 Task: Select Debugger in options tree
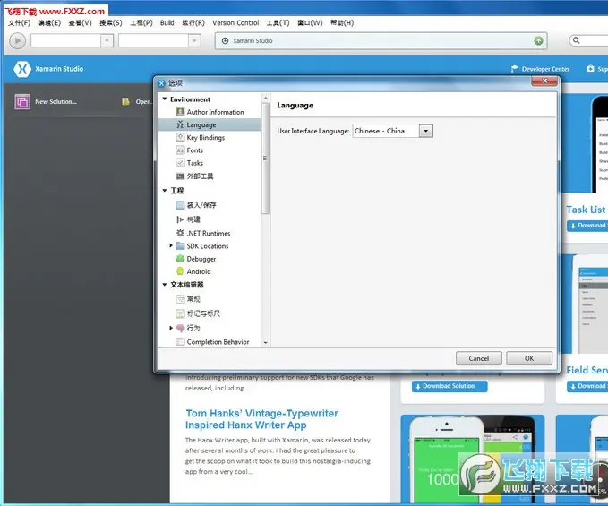(201, 259)
